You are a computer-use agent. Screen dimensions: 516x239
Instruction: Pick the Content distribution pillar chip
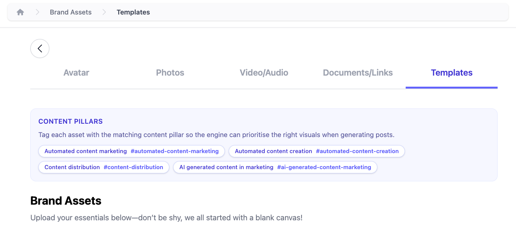pos(103,167)
